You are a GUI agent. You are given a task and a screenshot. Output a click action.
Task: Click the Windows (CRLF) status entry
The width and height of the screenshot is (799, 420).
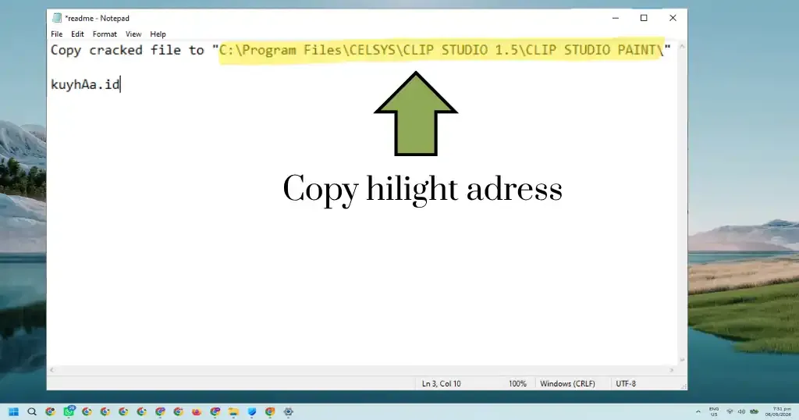pyautogui.click(x=567, y=384)
